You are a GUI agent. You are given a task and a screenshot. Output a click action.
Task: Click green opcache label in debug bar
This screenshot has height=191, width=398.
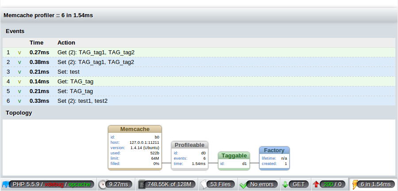[79, 184]
